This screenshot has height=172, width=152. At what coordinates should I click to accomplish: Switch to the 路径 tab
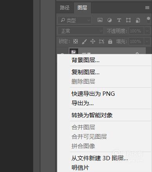pos(65,8)
